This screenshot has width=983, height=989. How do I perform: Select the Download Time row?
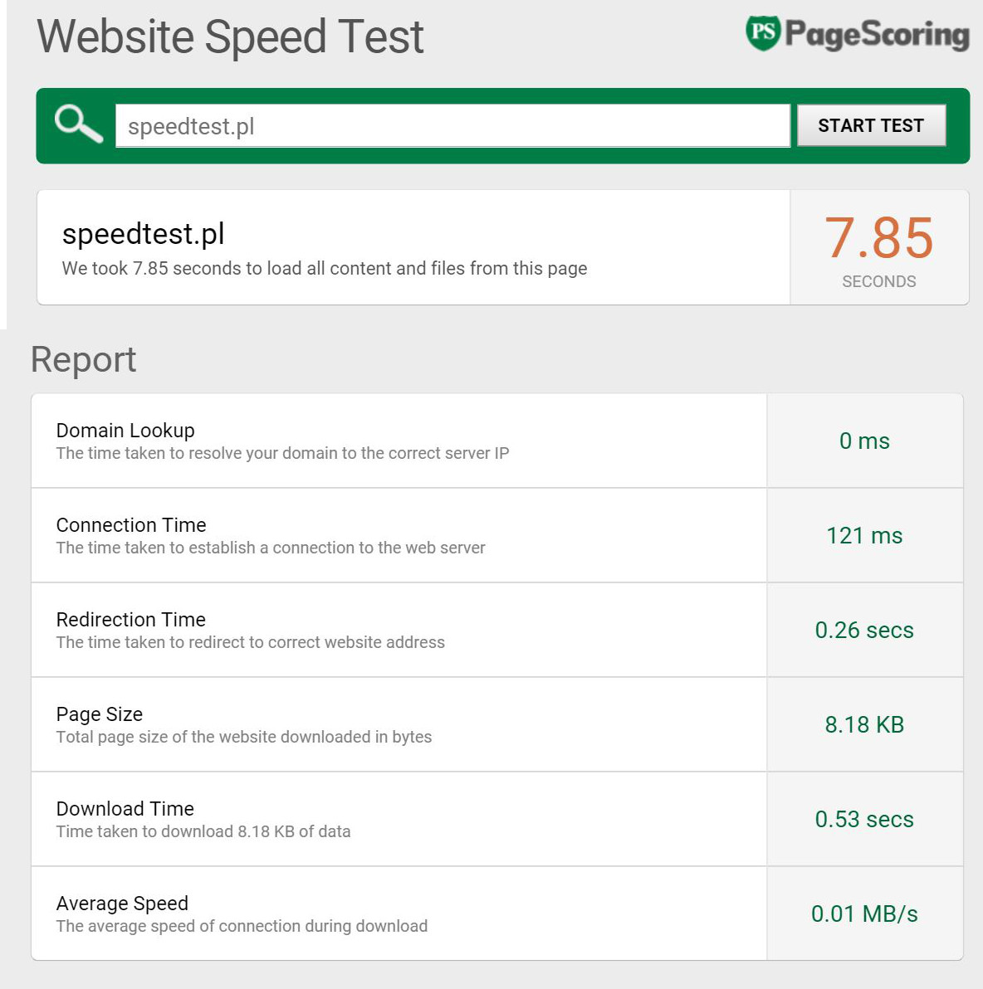pyautogui.click(x=497, y=820)
